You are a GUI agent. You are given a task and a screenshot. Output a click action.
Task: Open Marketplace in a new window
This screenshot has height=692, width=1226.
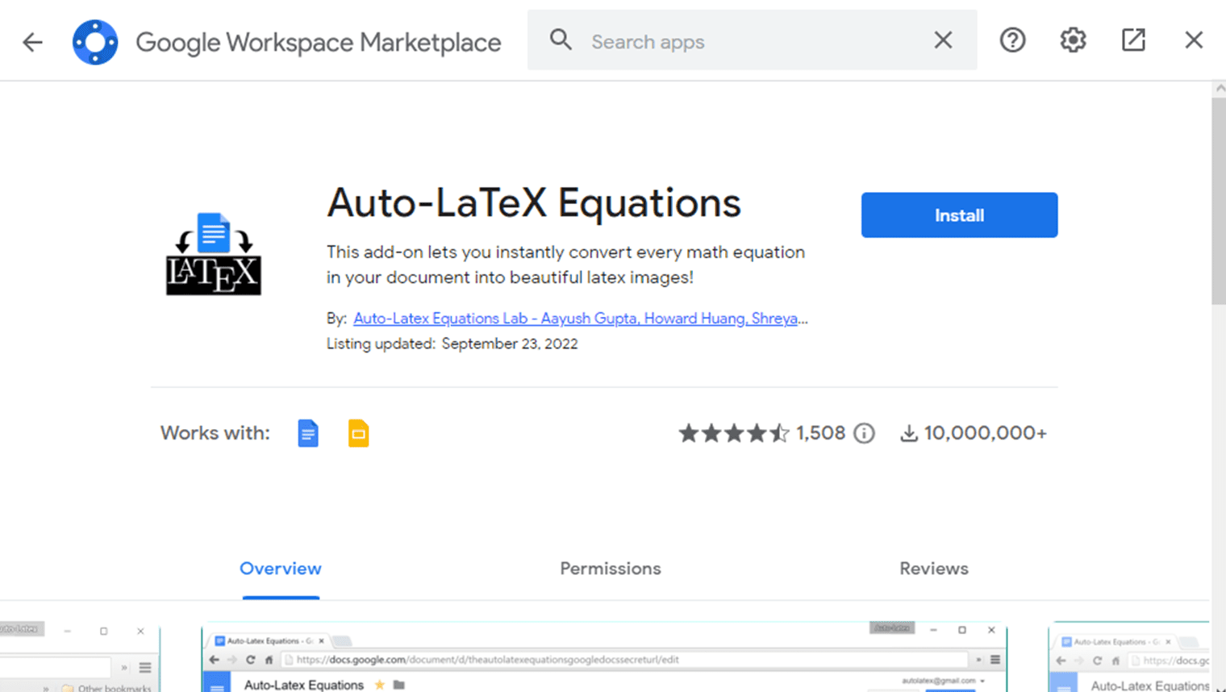[1133, 39]
